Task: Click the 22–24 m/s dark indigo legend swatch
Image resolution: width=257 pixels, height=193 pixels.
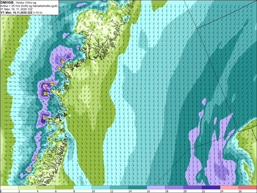Action: (211, 187)
